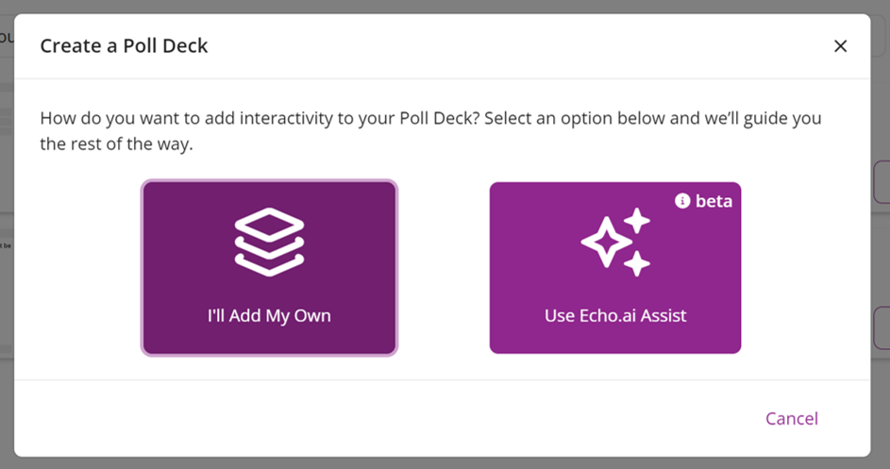Image resolution: width=890 pixels, height=469 pixels.
Task: Select the "I'll Add My Own" label
Action: pyautogui.click(x=269, y=315)
